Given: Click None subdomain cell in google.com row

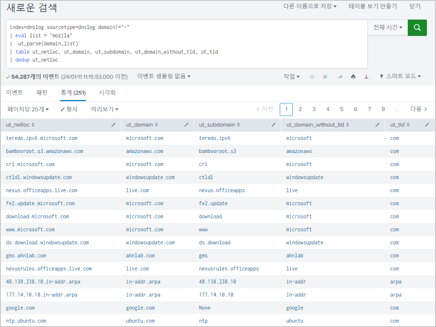Looking at the screenshot, I should click(x=205, y=308).
